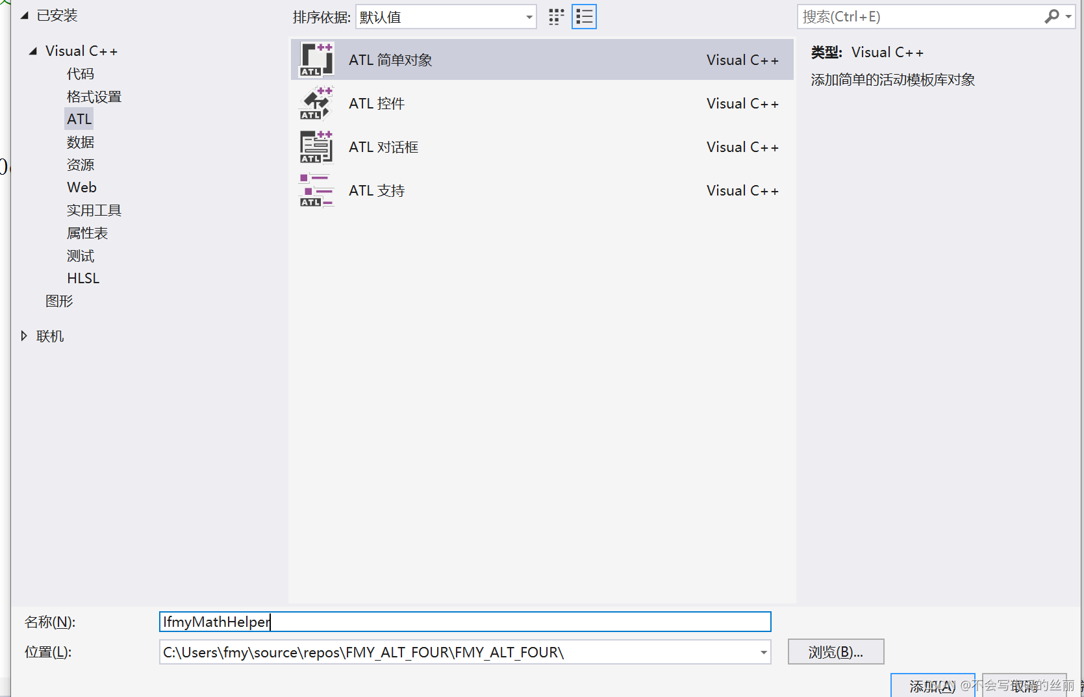Select the ATL 支持 template icon

[316, 190]
